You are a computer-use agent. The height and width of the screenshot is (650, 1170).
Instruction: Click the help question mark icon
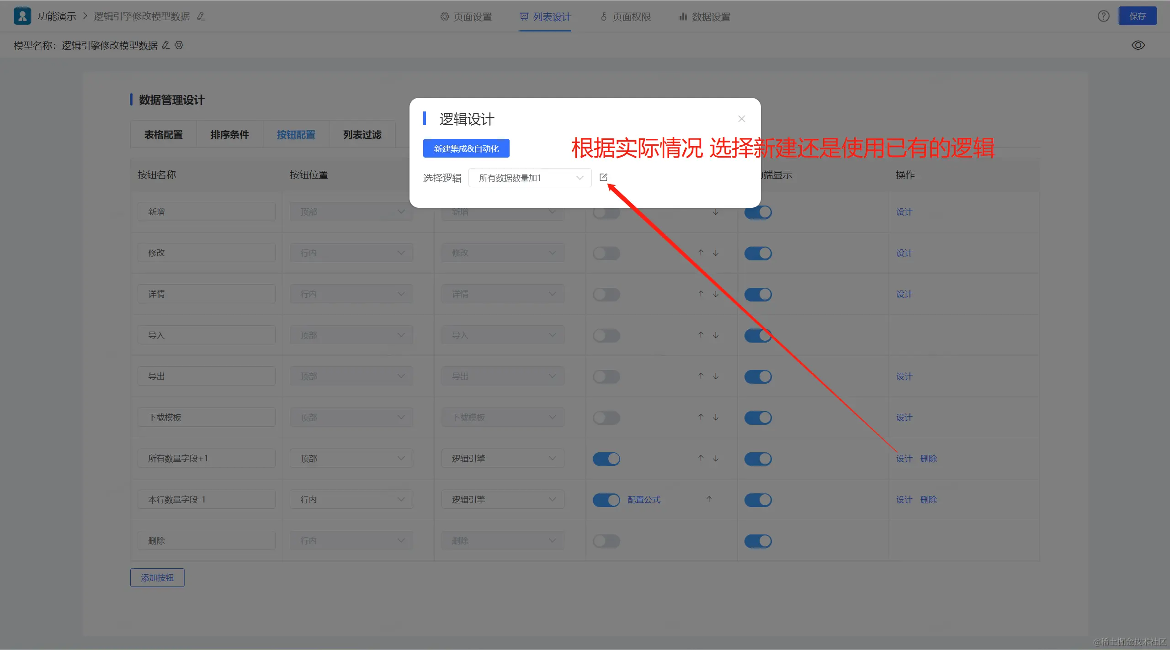(1103, 16)
